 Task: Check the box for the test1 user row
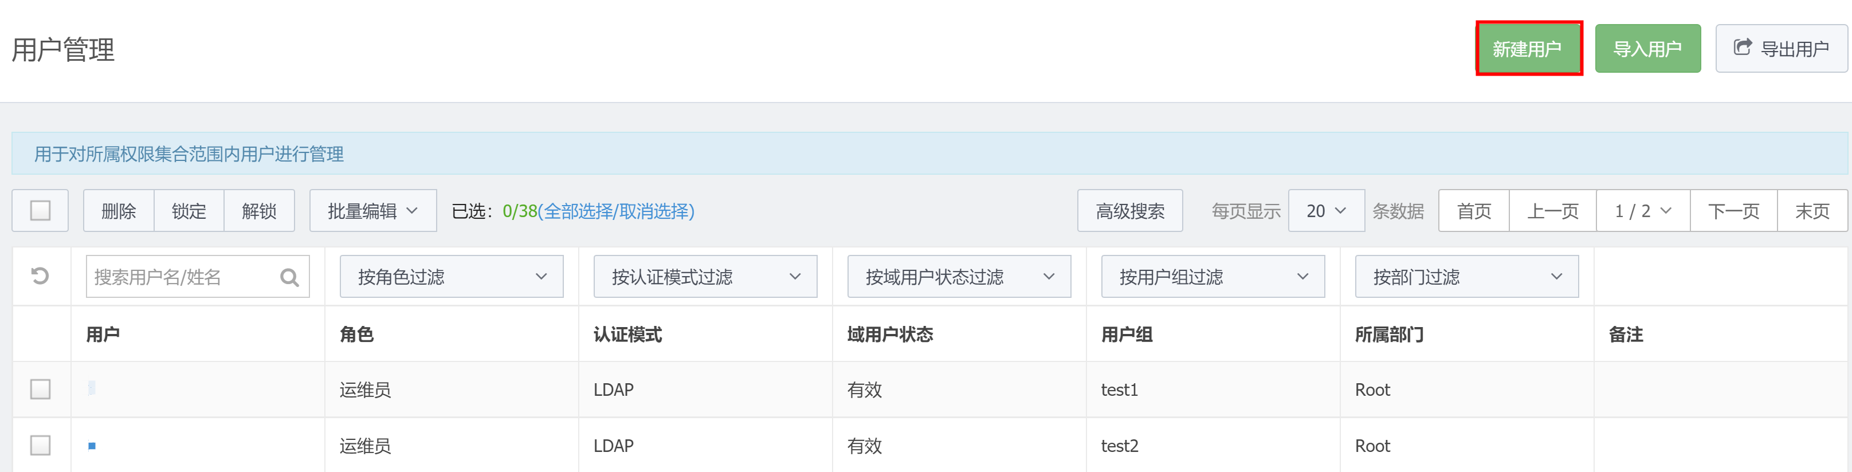(40, 390)
